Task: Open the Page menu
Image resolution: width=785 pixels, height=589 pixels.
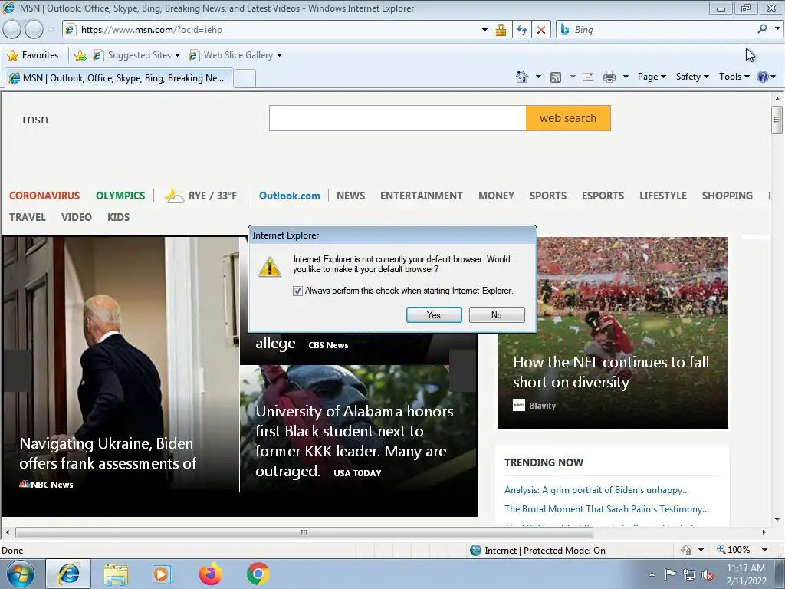Action: [x=652, y=77]
